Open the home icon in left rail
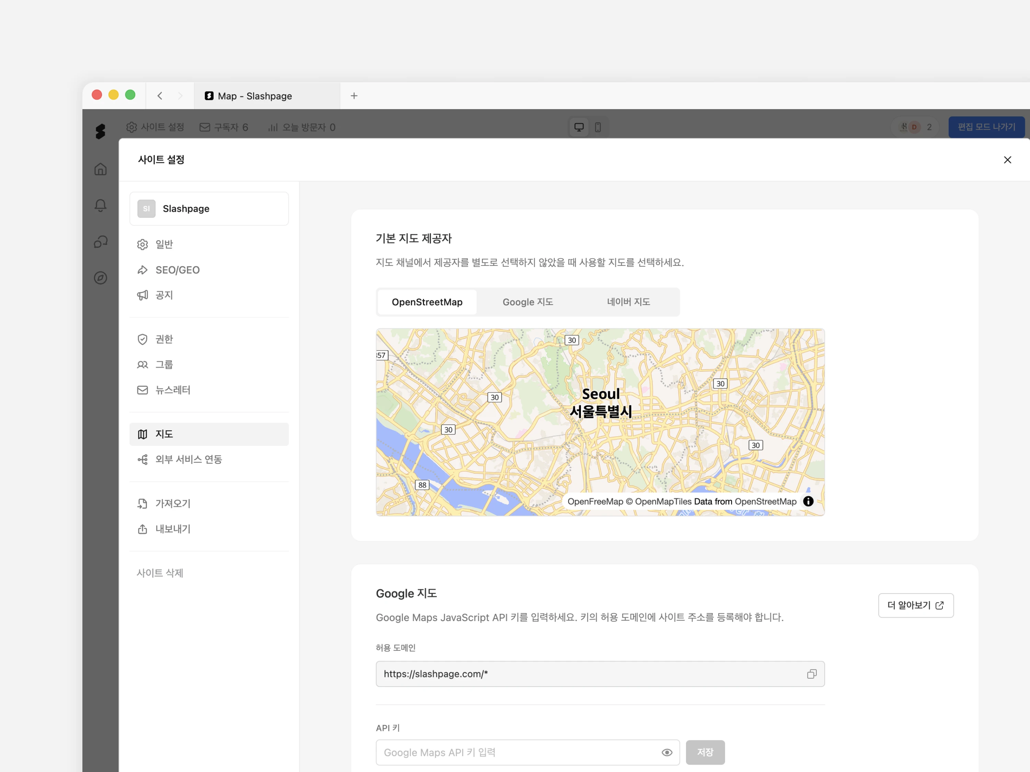1030x772 pixels. 101,169
